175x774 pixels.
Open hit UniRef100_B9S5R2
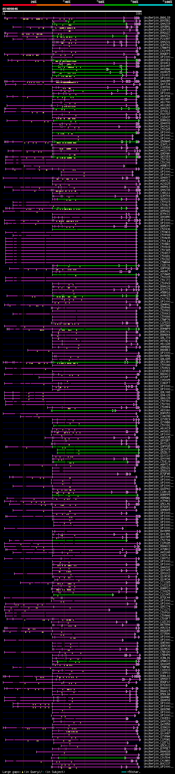[157, 21]
